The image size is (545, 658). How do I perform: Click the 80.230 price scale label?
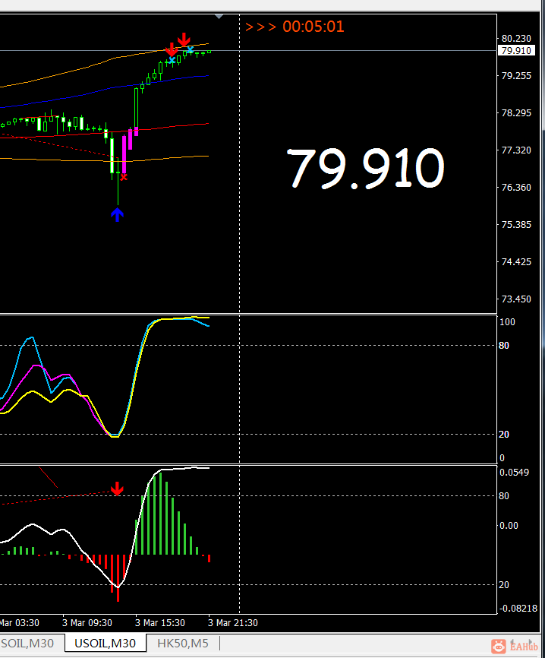tap(516, 39)
